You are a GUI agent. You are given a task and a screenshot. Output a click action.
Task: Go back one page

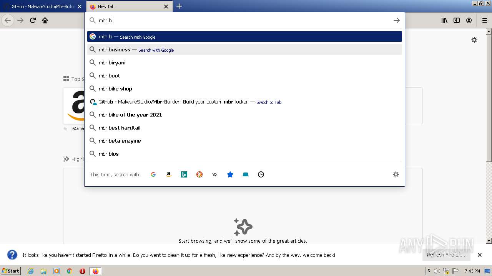8,20
